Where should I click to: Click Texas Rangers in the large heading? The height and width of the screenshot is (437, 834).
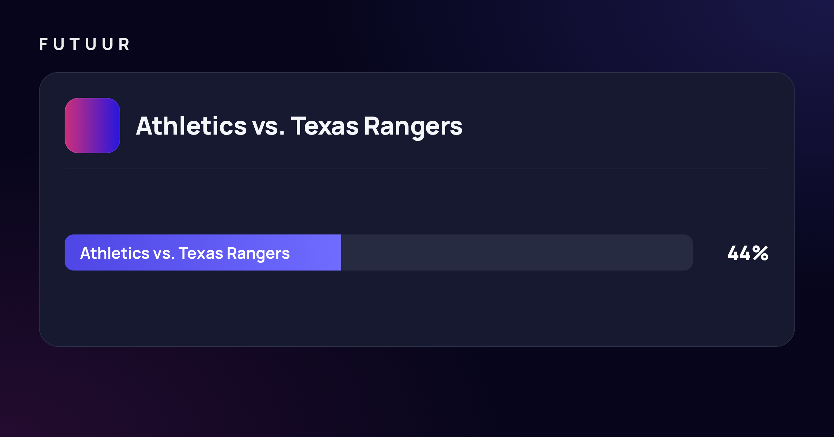tap(377, 126)
